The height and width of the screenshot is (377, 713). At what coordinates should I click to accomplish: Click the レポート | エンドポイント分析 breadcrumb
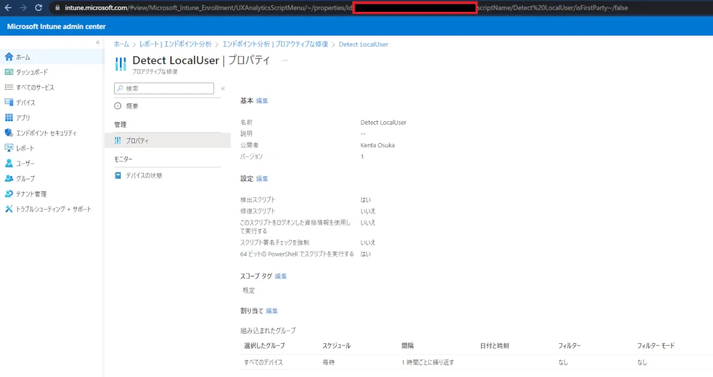[175, 45]
